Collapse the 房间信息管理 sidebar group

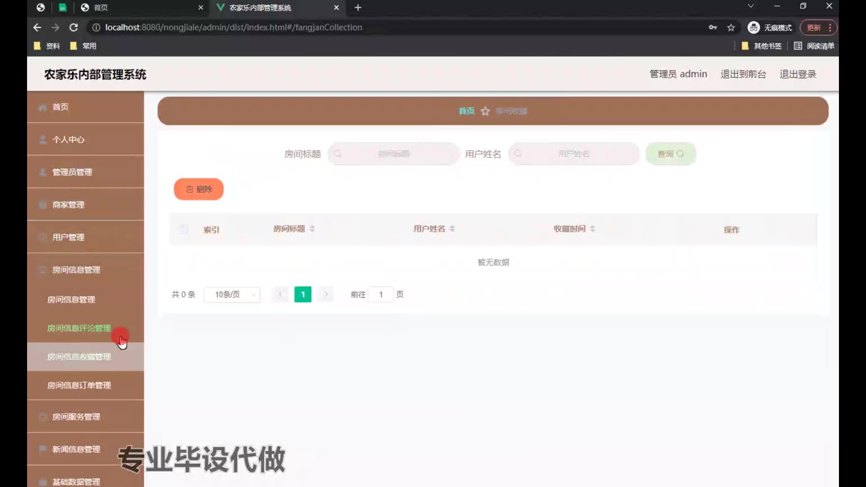click(76, 270)
